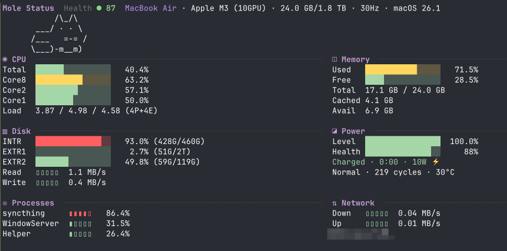
Task: Click the Power section header icon
Action: tap(335, 131)
